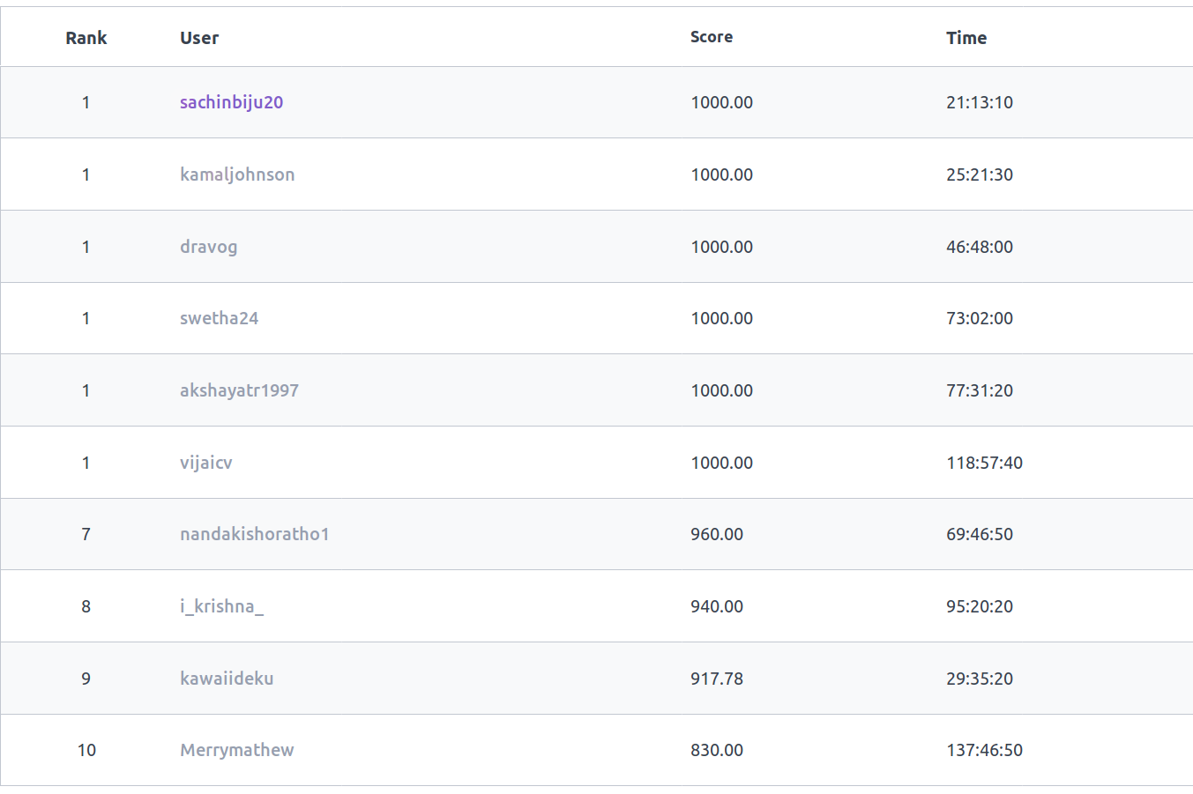The width and height of the screenshot is (1193, 794).
Task: Click the User column header
Action: pos(199,38)
